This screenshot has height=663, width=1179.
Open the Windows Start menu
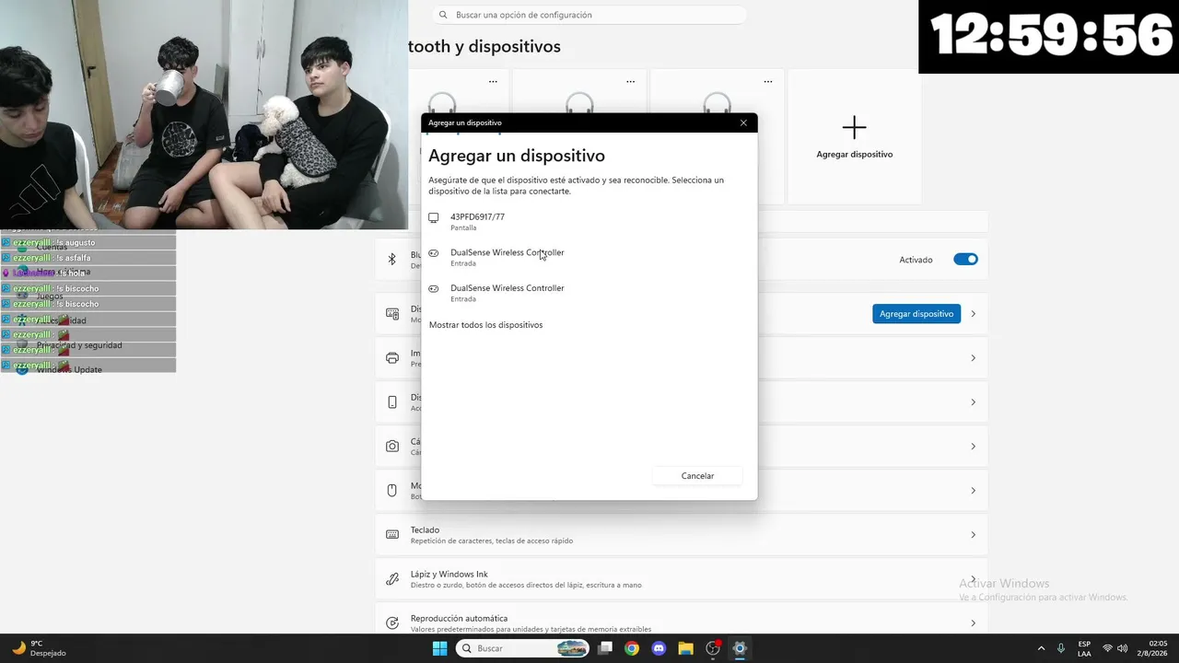[x=439, y=648]
